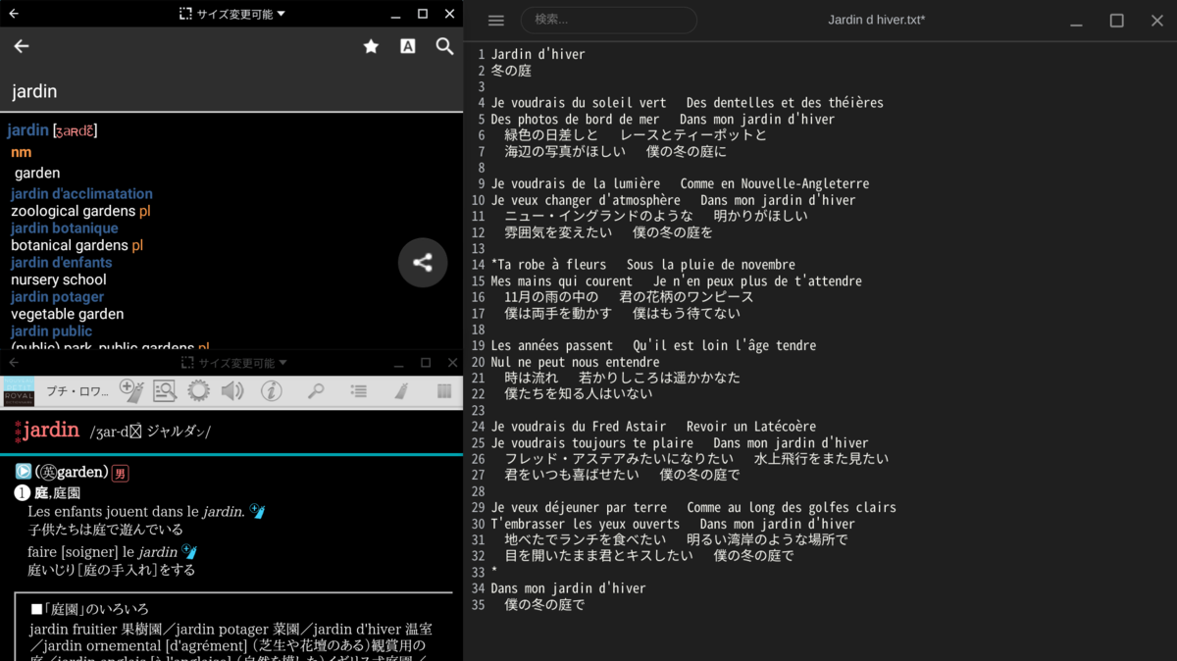The width and height of the screenshot is (1177, 661).
Task: Open the list view icon in the Petit Royal toolbar
Action: coord(359,391)
